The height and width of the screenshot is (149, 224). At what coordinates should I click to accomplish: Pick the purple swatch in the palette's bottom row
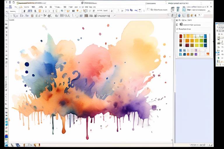click(196, 54)
